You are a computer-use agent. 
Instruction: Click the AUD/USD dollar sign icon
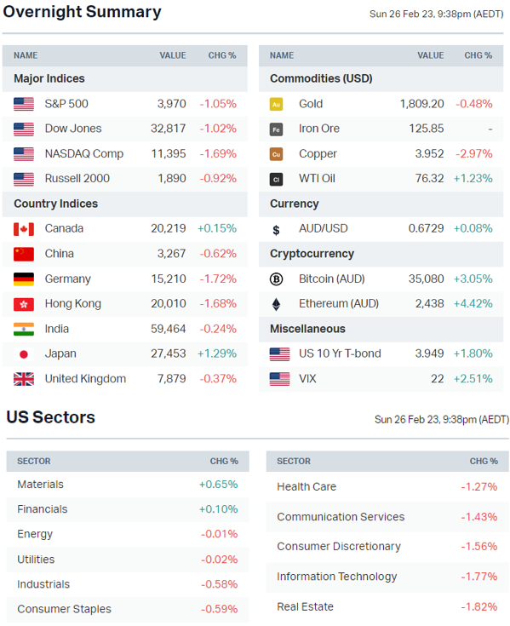(x=276, y=230)
